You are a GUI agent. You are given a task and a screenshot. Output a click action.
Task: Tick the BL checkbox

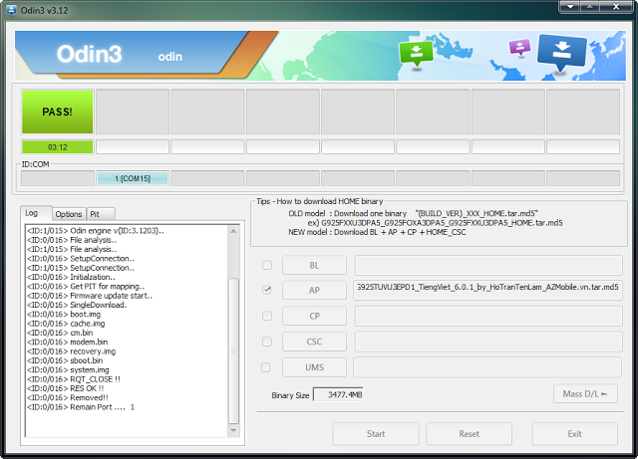tap(266, 266)
